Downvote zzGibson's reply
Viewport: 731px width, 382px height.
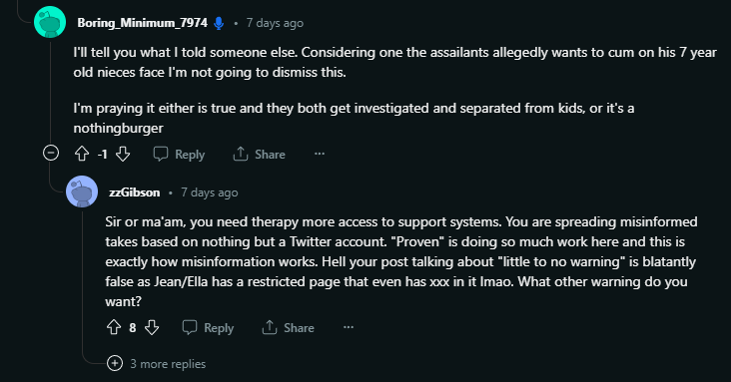pos(152,327)
